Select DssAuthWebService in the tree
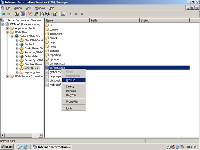This screenshot has height=150, width=200. coord(34,48)
